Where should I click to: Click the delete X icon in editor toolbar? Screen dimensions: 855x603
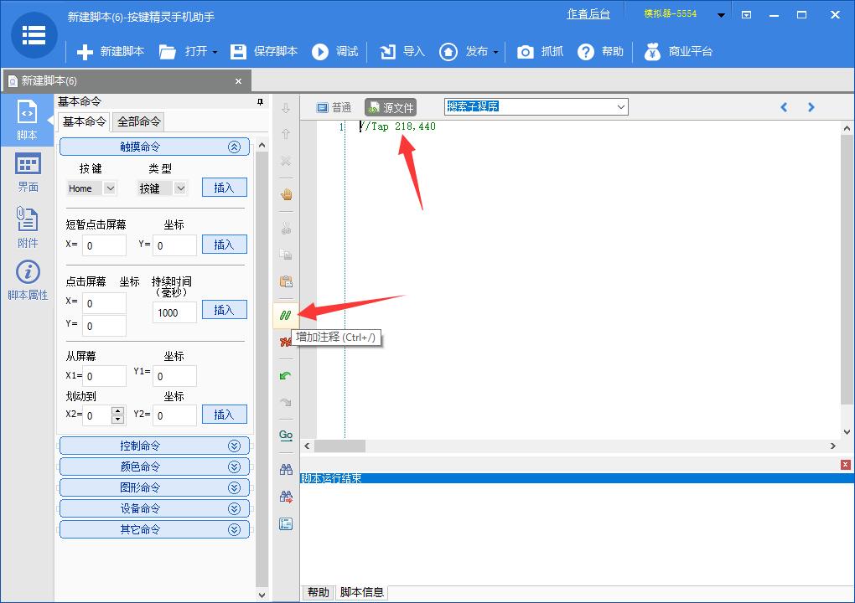(286, 162)
